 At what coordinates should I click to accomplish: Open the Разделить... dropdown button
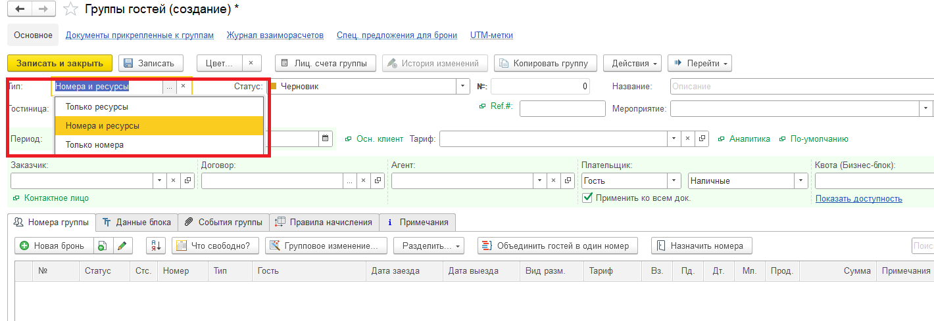pyautogui.click(x=429, y=246)
